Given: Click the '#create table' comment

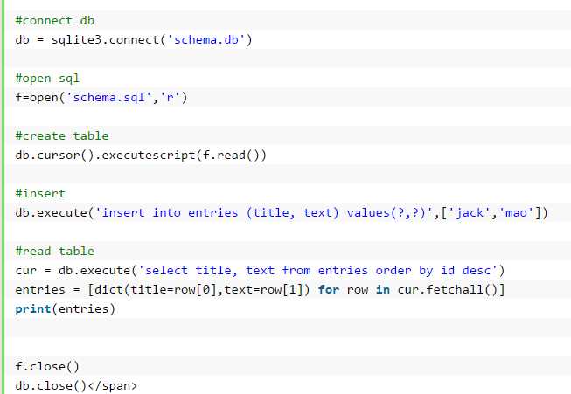Looking at the screenshot, I should [x=62, y=136].
